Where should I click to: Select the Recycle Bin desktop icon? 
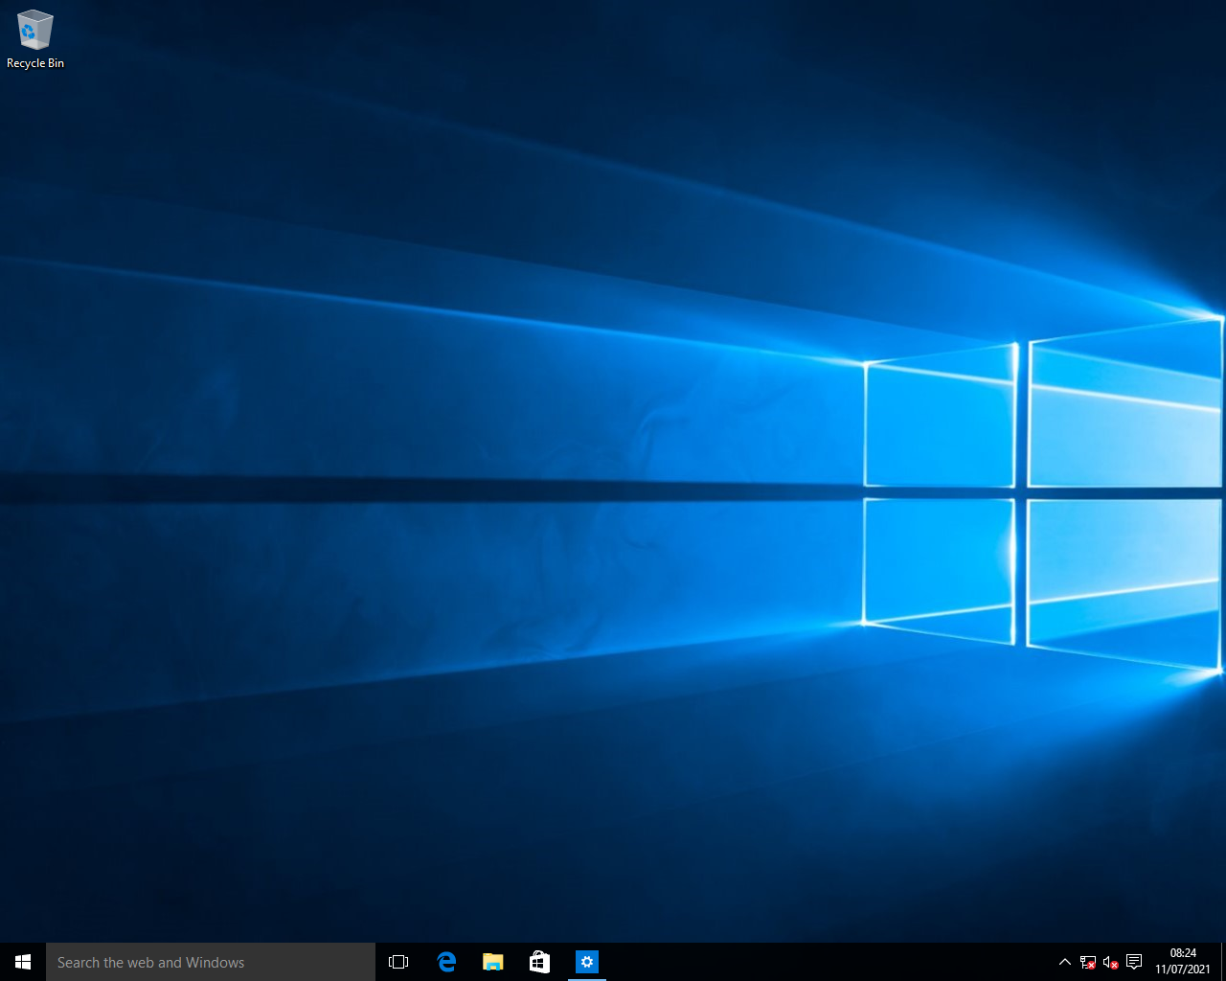click(34, 40)
